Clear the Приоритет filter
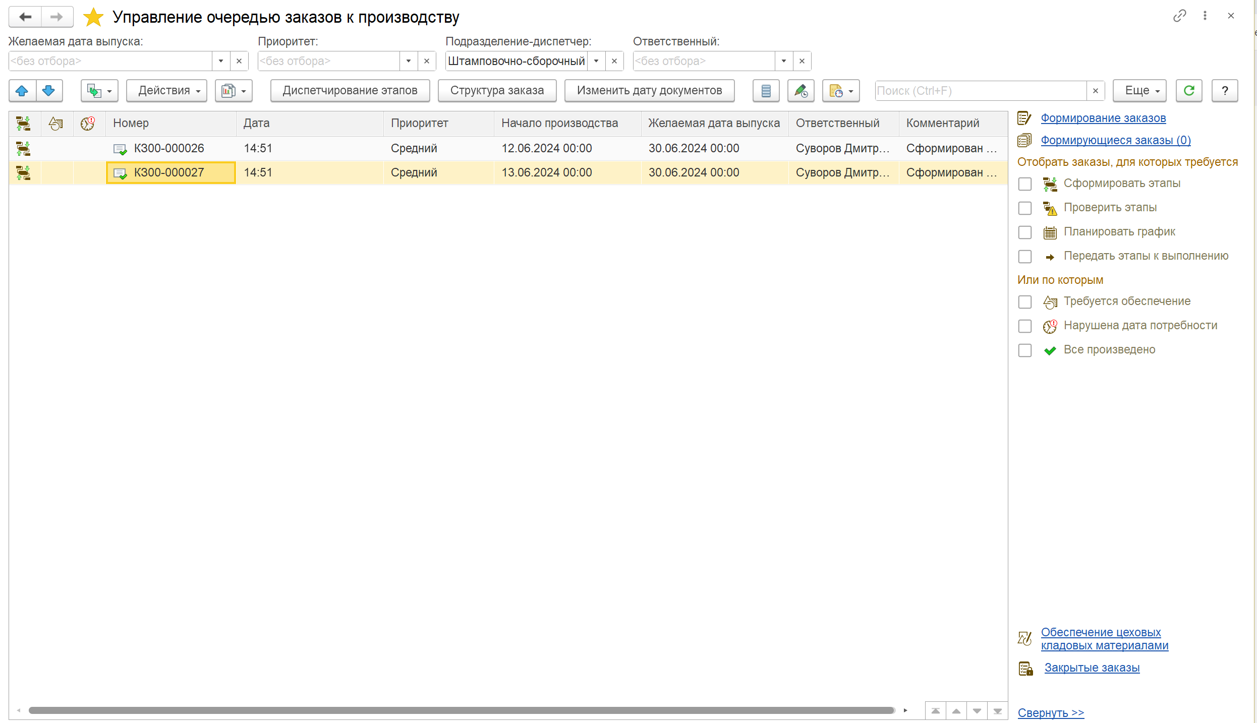 click(427, 61)
